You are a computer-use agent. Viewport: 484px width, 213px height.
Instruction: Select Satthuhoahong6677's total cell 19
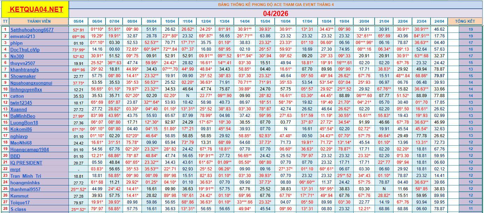tap(470, 30)
